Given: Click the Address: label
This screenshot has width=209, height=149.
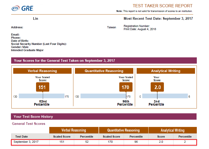Looking at the screenshot, I should [17, 27].
